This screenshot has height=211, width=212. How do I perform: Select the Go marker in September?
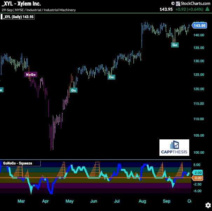coord(175,45)
